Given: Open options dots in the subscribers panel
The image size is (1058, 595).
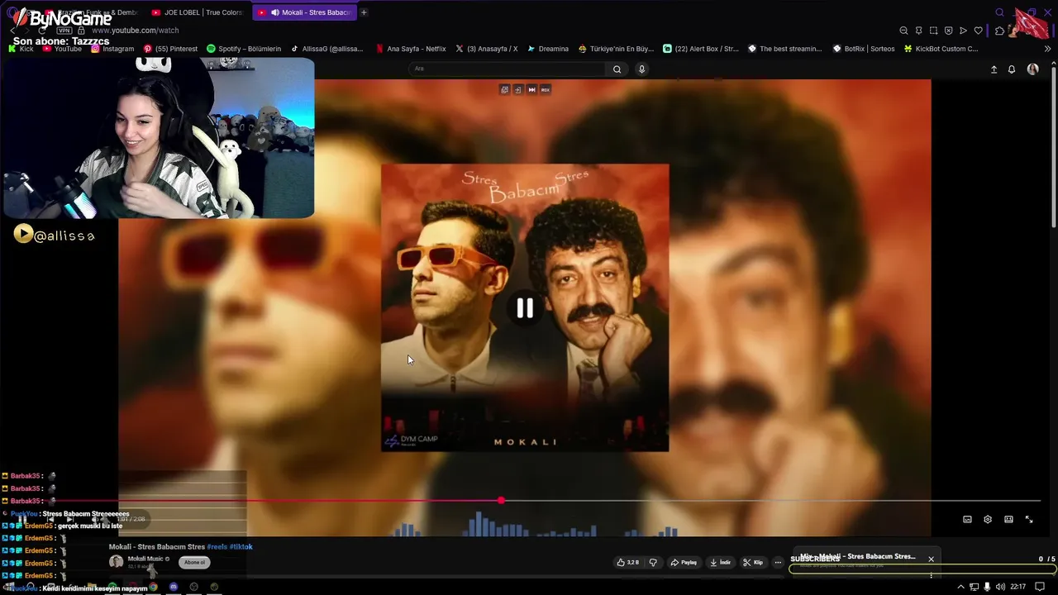Looking at the screenshot, I should pos(931,575).
